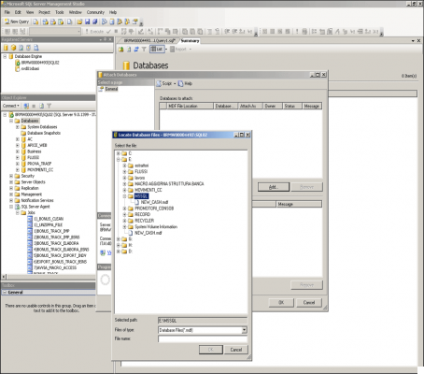424x374 pixels.
Task: Click the Up folder icon in Summary toolbar
Action: pyautogui.click(x=121, y=49)
